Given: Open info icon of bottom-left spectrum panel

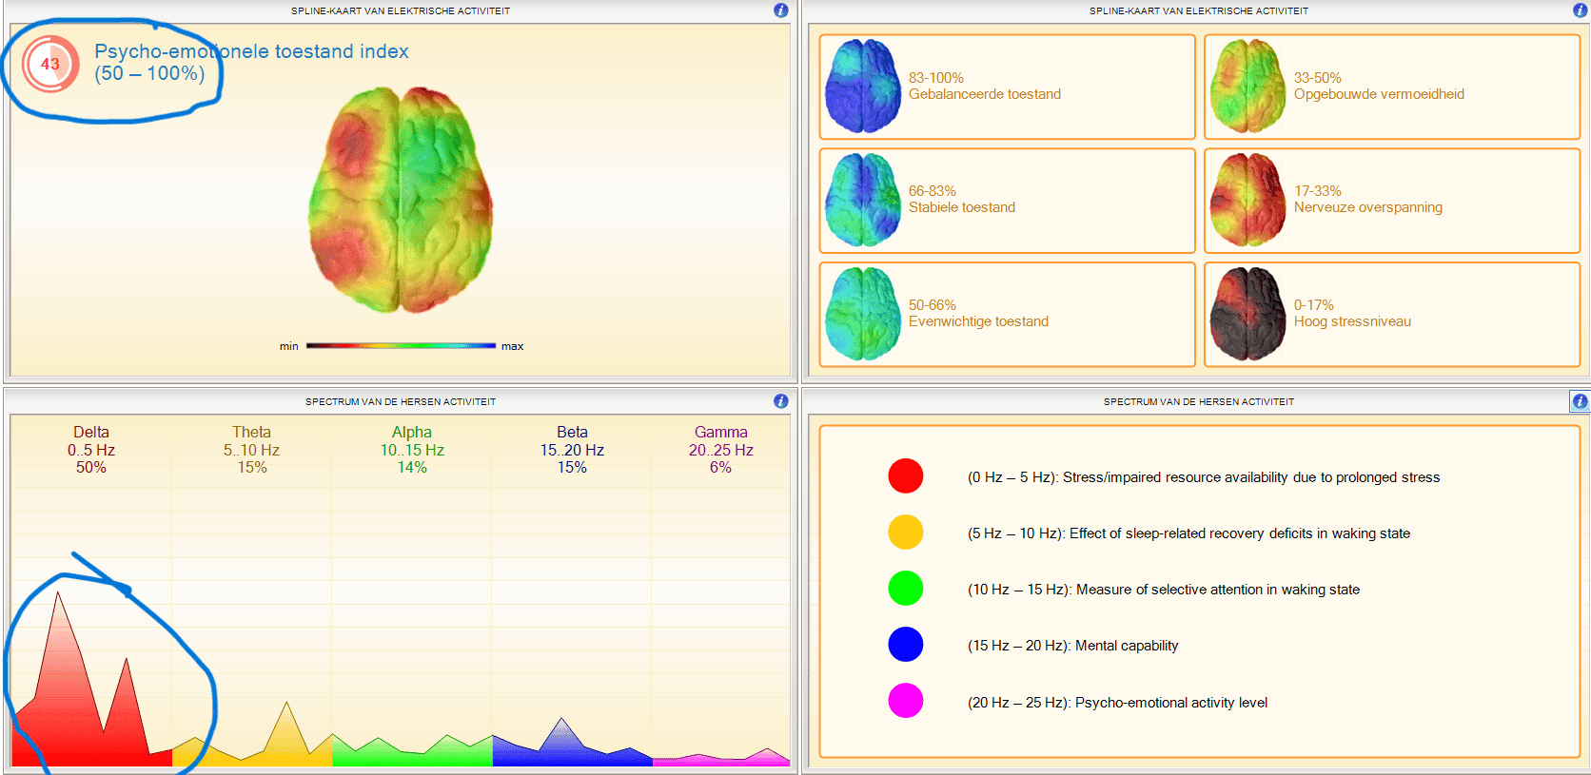Looking at the screenshot, I should click(781, 401).
